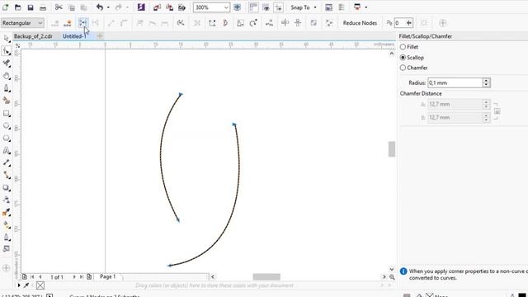528x297 pixels.
Task: Create a new document
Action: (x=6, y=7)
